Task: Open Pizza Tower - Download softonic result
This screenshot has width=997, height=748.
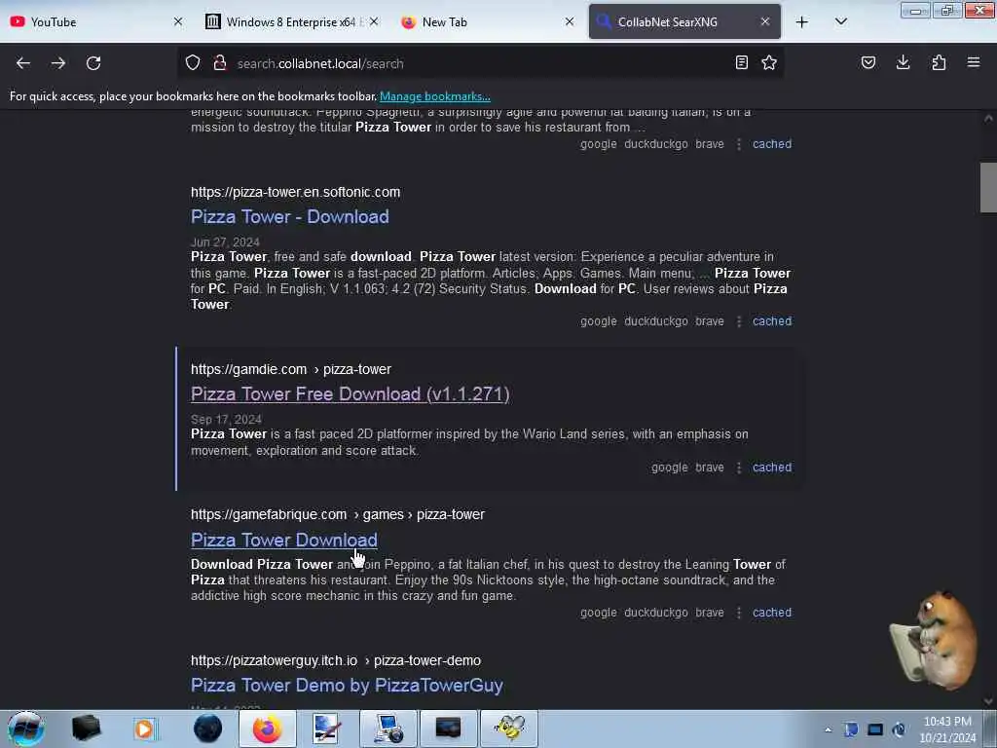Action: (289, 217)
